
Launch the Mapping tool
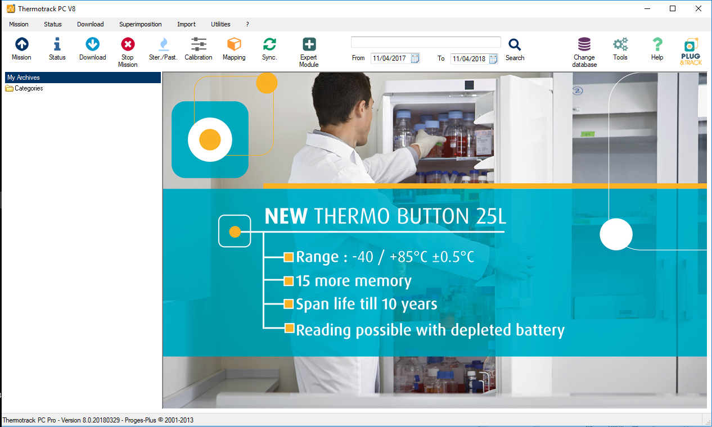[234, 44]
